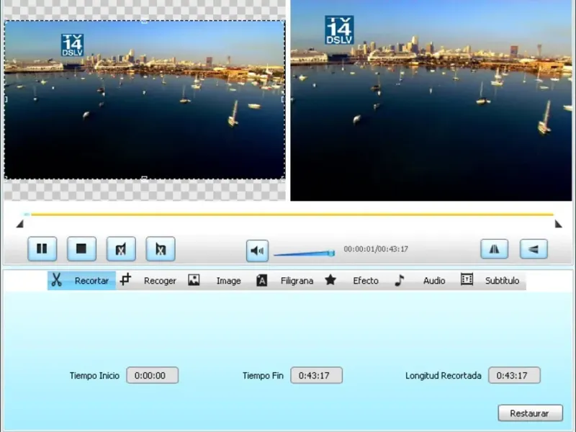Flip video horizontally with the mirror icon
This screenshot has height=432, width=576.
coord(495,249)
